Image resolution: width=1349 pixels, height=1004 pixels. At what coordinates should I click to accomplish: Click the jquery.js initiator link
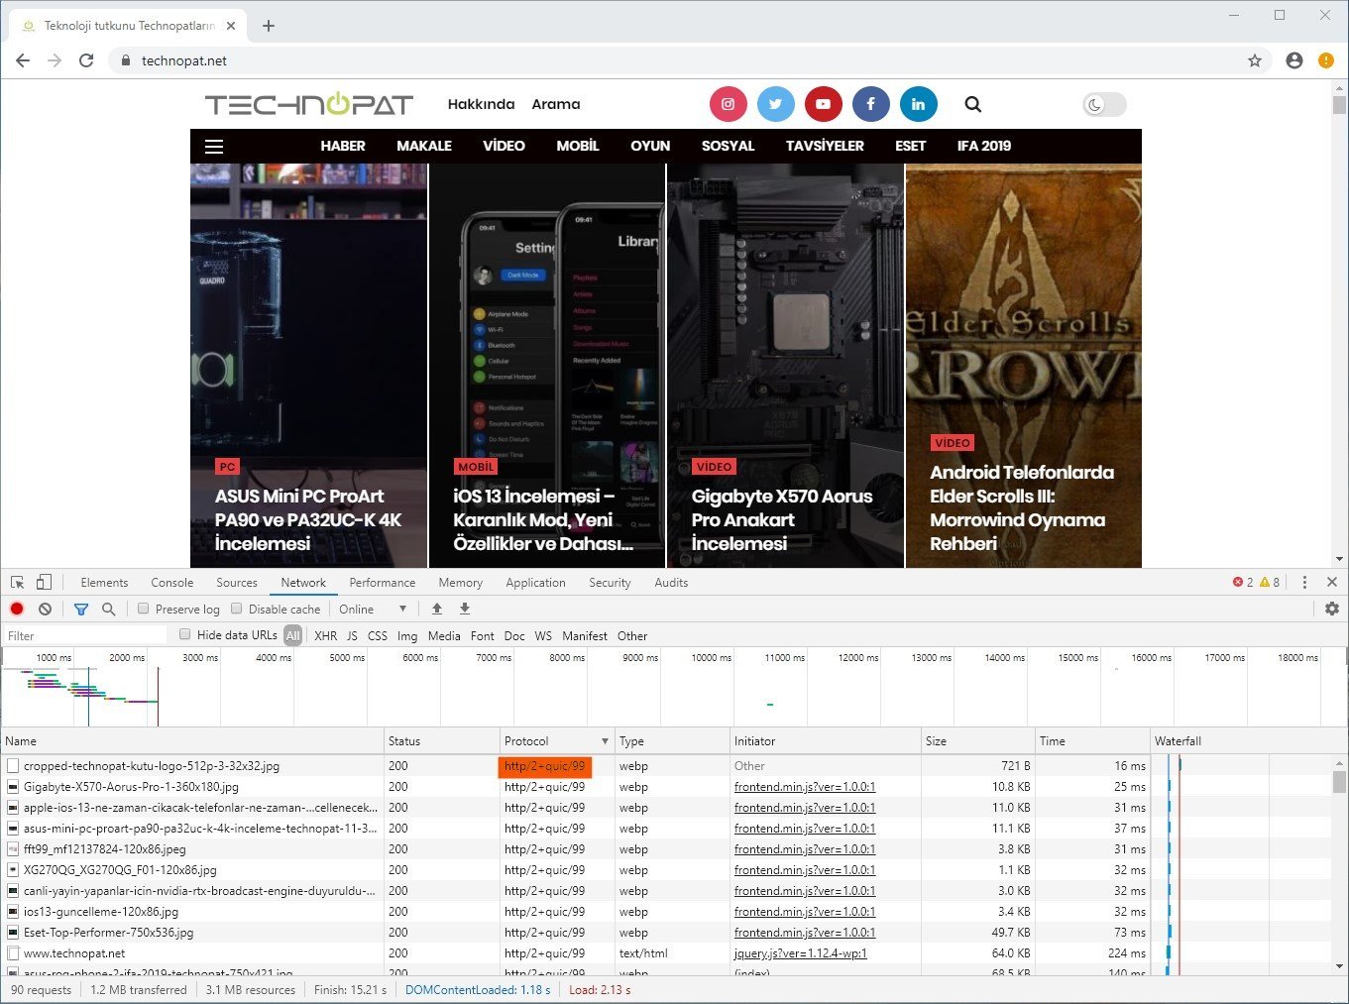(x=800, y=953)
